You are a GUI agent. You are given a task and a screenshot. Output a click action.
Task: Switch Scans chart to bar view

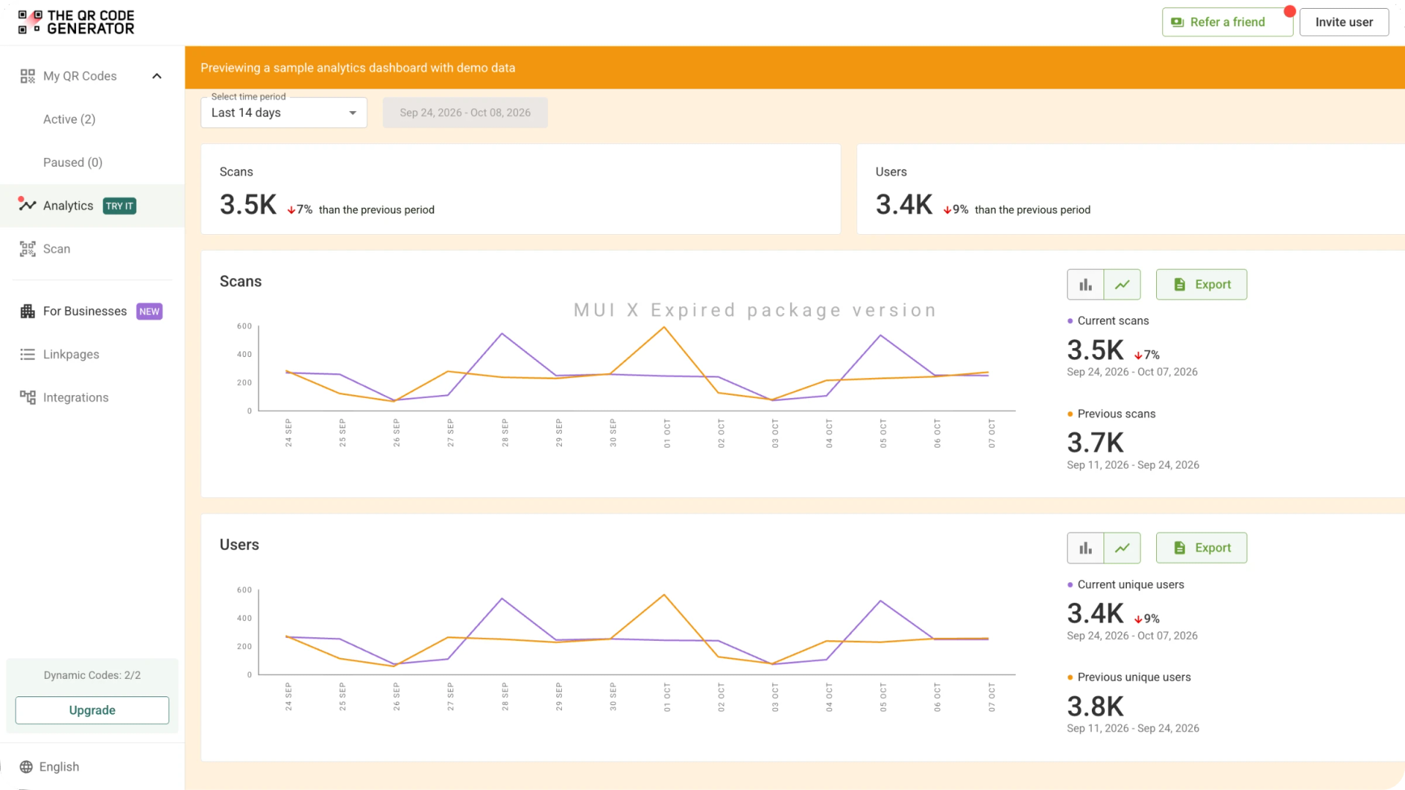click(x=1085, y=285)
